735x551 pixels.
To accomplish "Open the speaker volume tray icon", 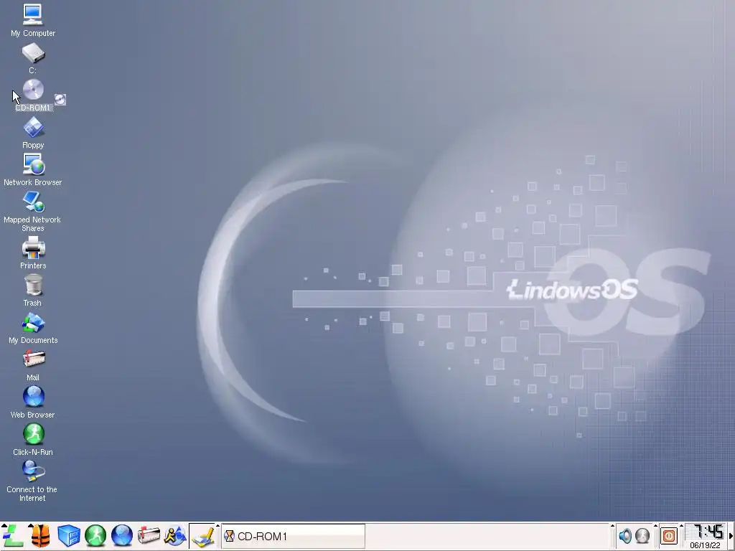I will tap(625, 535).
